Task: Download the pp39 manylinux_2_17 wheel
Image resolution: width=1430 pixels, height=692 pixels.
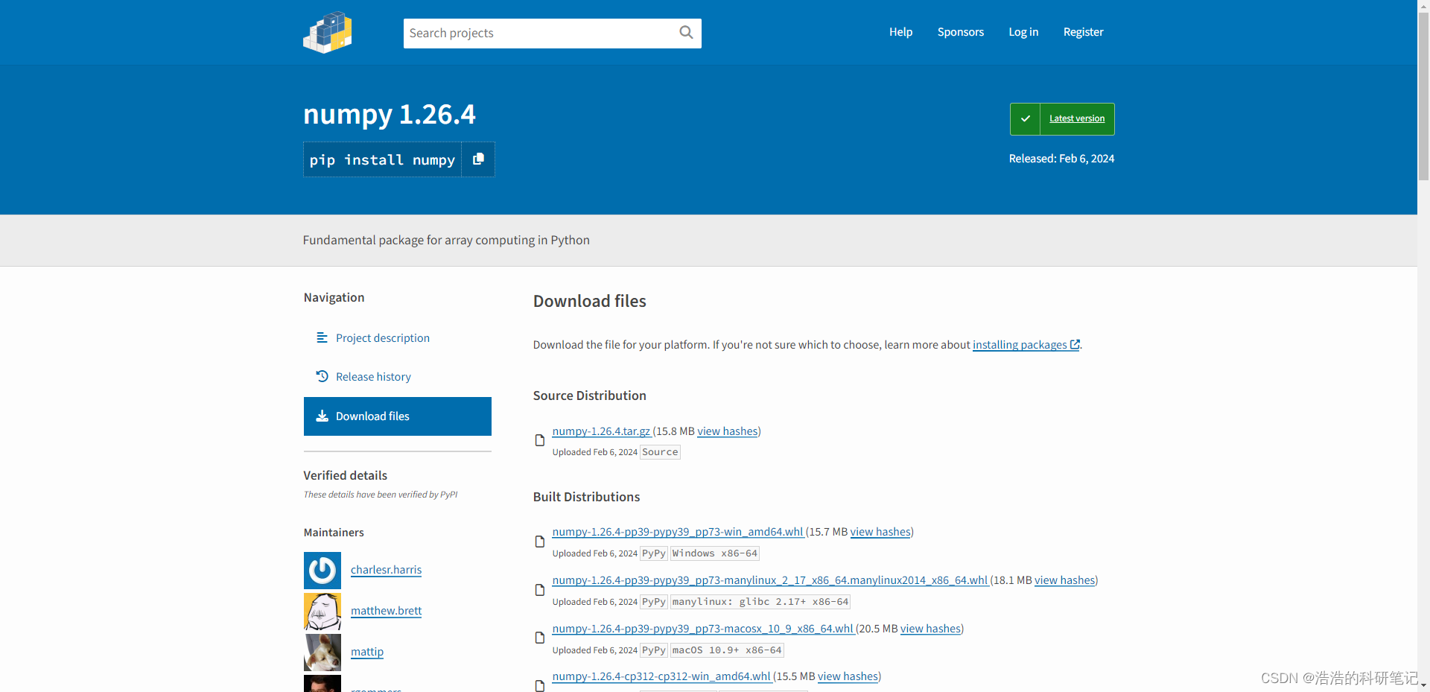Action: tap(770, 580)
